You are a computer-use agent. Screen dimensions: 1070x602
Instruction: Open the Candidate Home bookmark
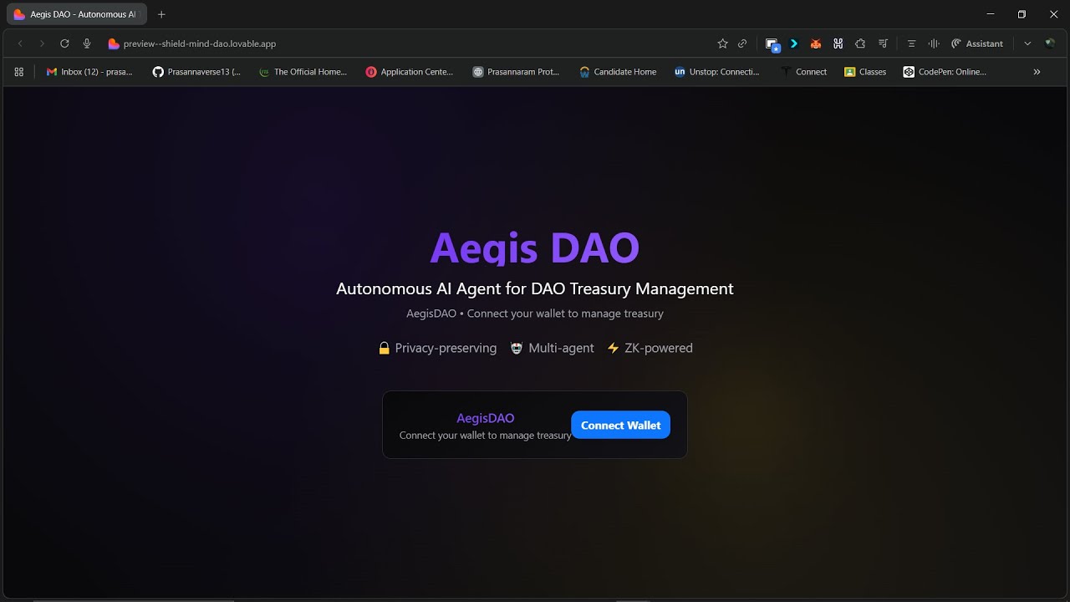[x=618, y=71]
